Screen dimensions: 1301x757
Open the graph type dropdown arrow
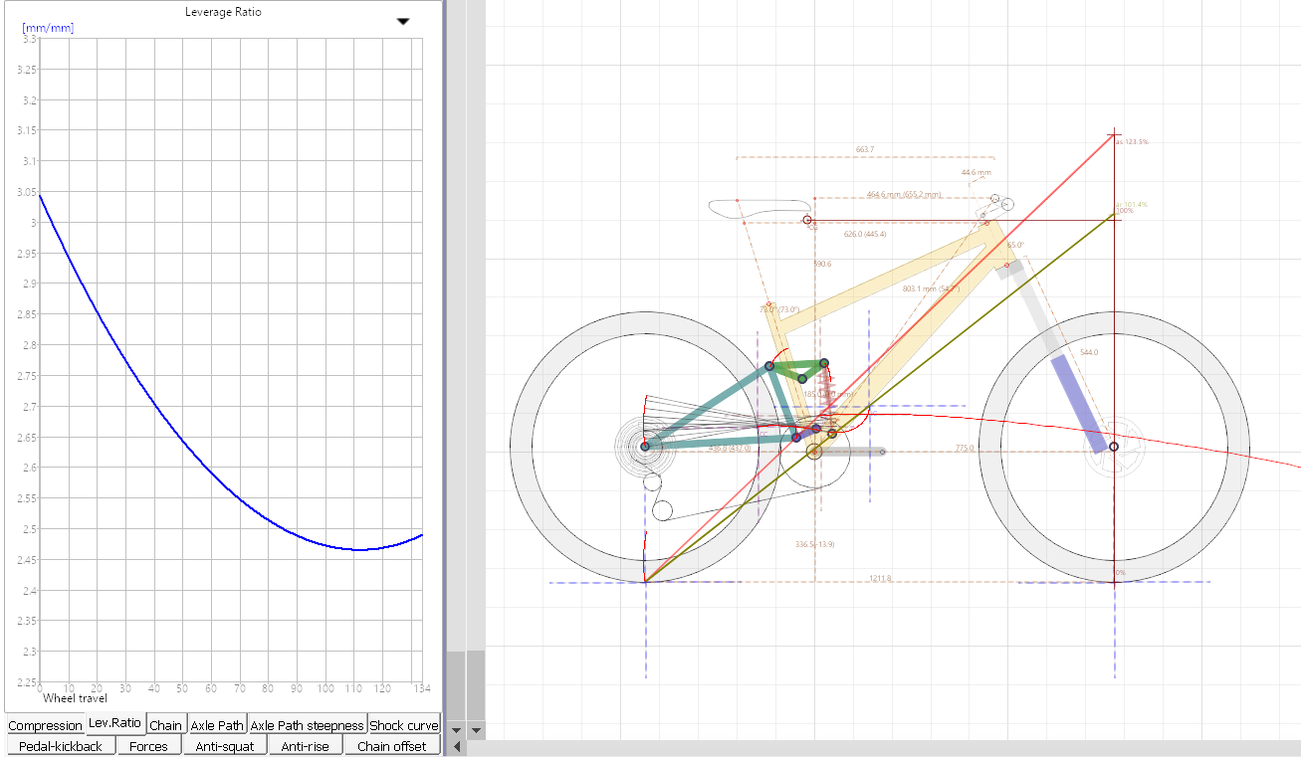pyautogui.click(x=403, y=21)
